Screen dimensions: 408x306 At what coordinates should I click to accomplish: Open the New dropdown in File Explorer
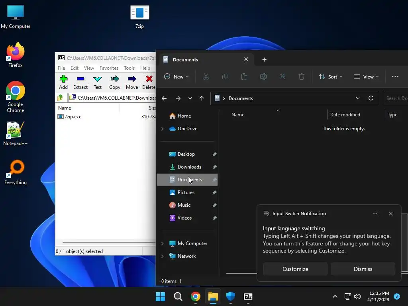coord(177,77)
